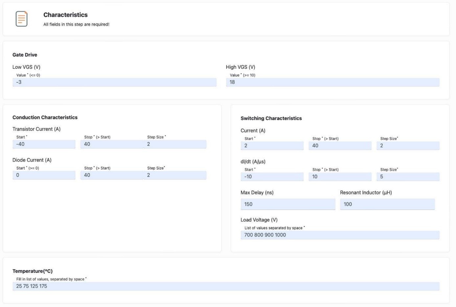Click Switching Current Step Size field

pos(408,146)
